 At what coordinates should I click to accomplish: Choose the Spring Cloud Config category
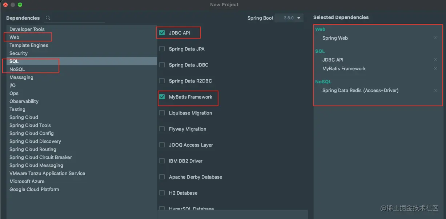82,133
